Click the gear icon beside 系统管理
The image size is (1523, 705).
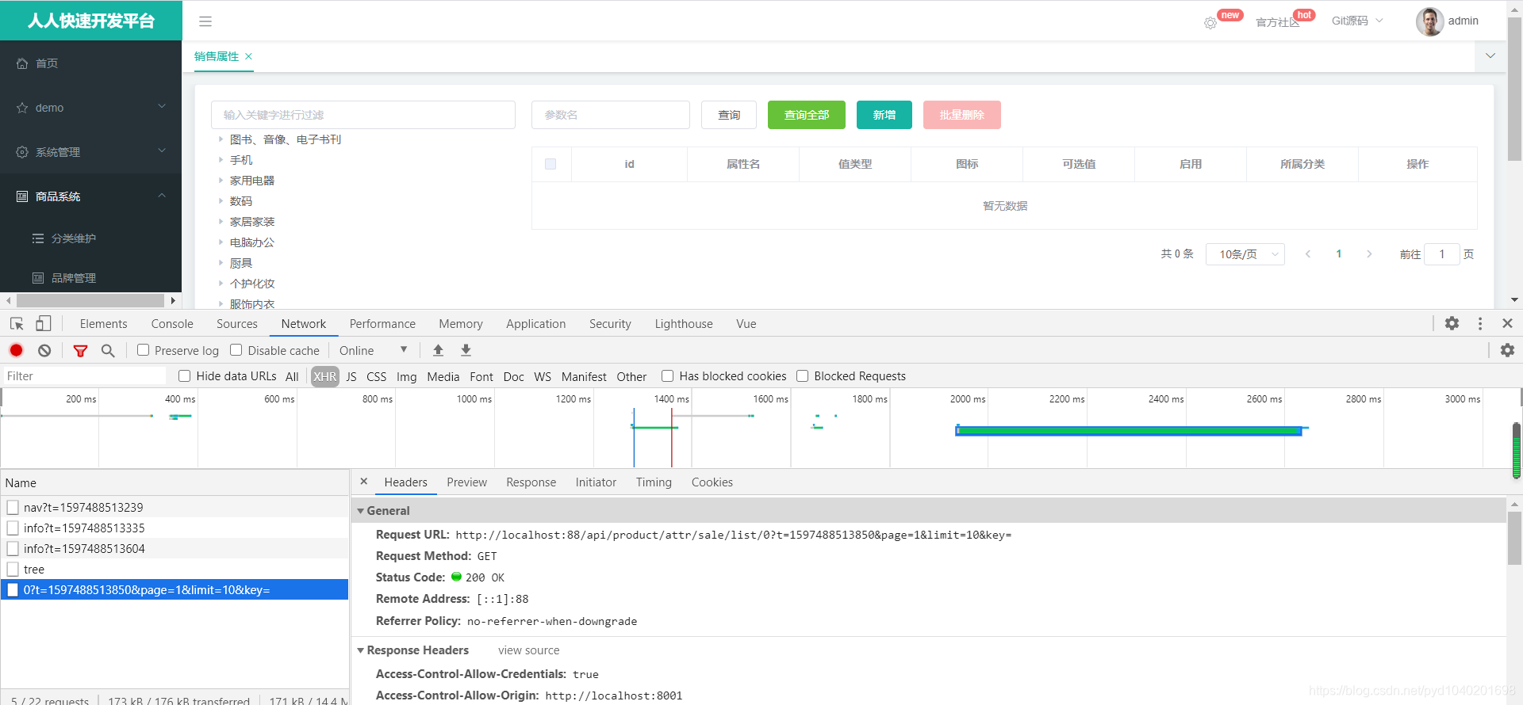point(22,152)
